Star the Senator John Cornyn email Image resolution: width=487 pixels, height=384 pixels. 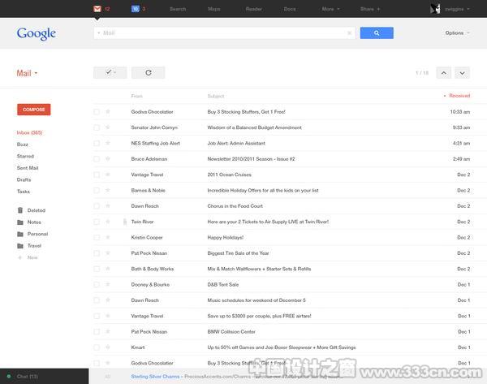pos(108,127)
